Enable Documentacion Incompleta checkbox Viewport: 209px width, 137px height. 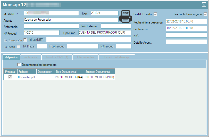click(19, 65)
